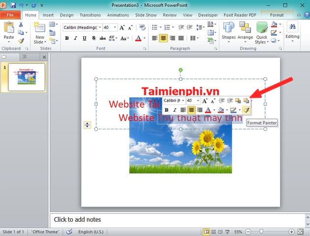Image resolution: width=310 pixels, height=236 pixels.
Task: Switch to Transitions tab
Action: [x=90, y=15]
